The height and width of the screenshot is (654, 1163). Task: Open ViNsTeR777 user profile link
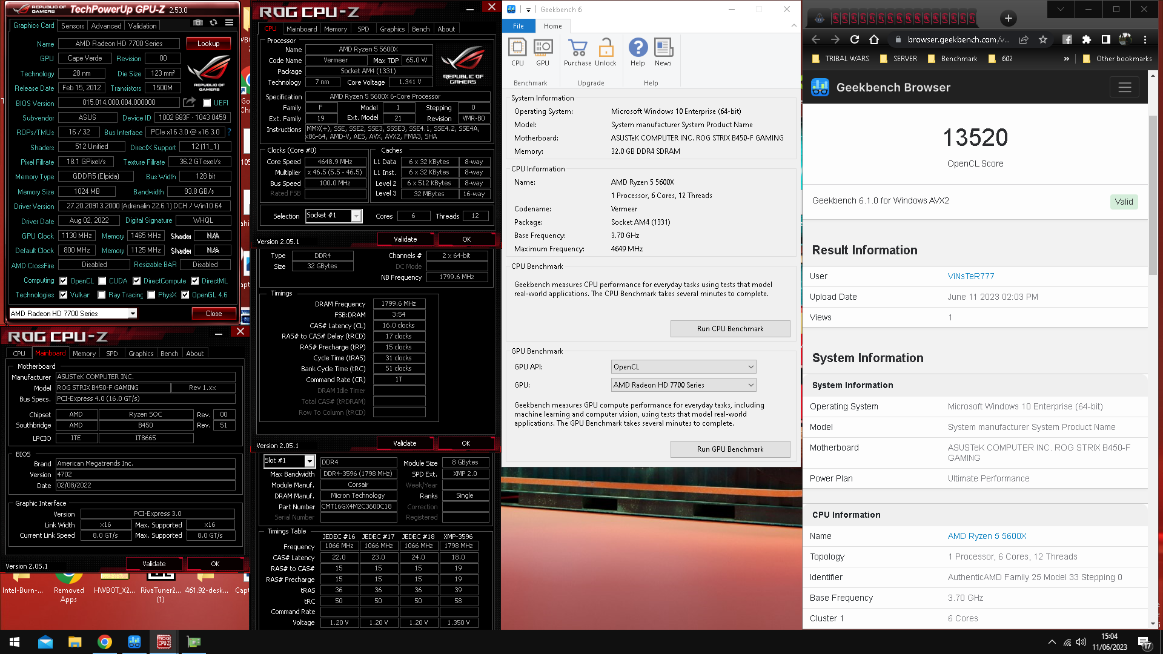point(971,276)
